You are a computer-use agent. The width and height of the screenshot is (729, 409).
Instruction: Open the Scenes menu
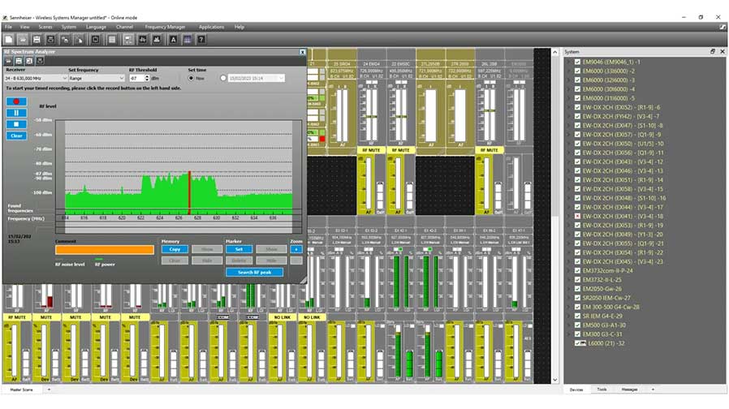click(x=45, y=27)
